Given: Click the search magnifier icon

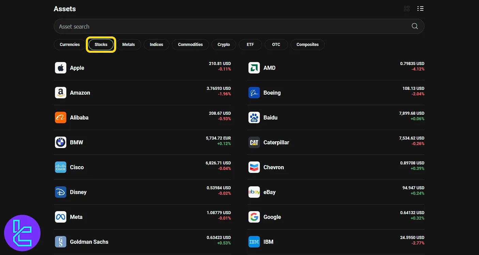Looking at the screenshot, I should [415, 26].
